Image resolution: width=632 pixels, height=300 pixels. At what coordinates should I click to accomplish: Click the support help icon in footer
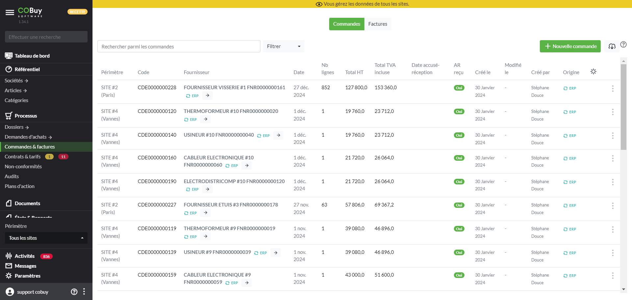[x=74, y=292]
